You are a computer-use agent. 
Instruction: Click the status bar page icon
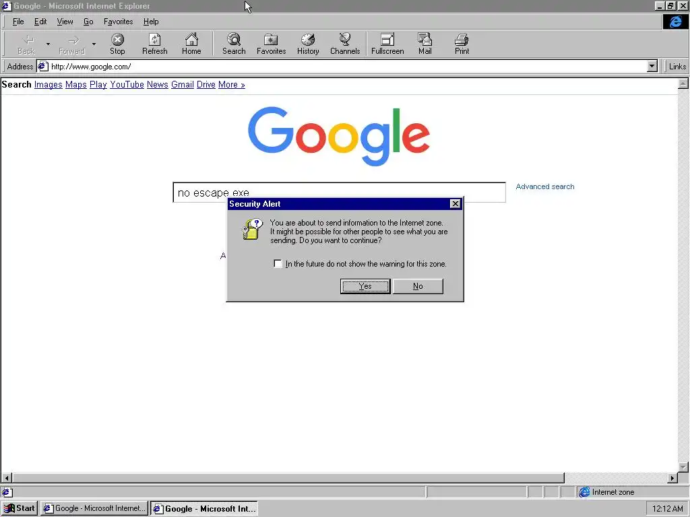[x=7, y=492]
